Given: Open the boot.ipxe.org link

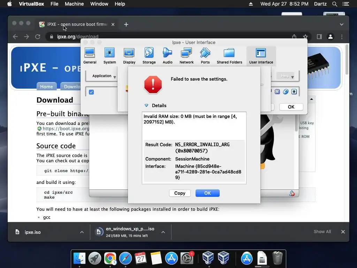Looking at the screenshot, I should click(x=66, y=128).
